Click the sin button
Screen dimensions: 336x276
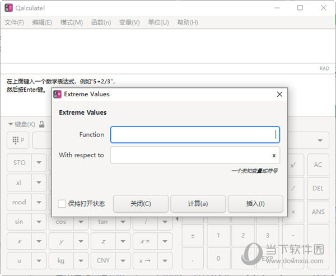19,222
